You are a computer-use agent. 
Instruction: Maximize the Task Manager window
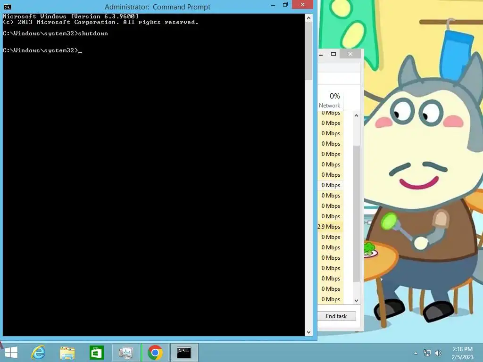click(333, 54)
